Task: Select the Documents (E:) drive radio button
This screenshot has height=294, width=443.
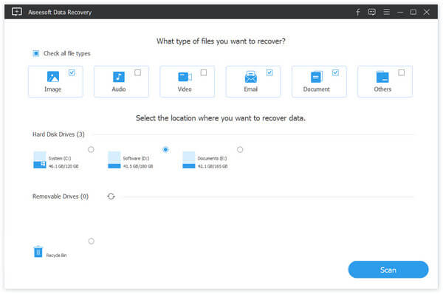Action: (240, 149)
